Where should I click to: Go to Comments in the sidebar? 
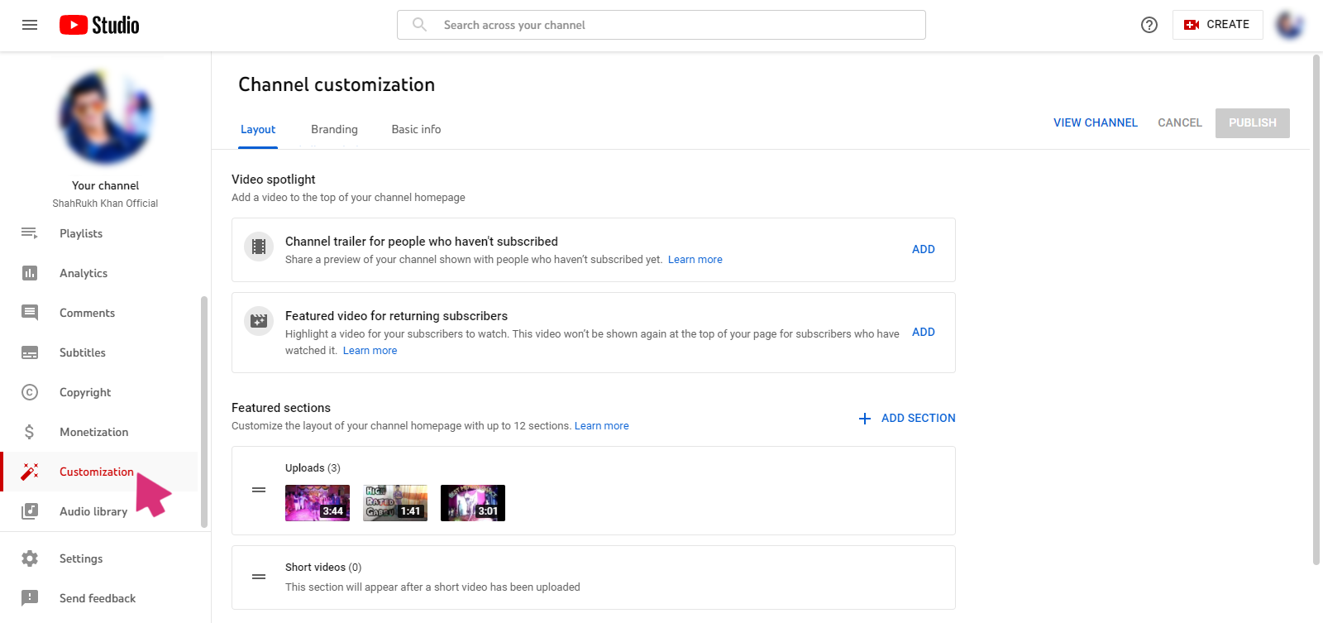click(87, 313)
